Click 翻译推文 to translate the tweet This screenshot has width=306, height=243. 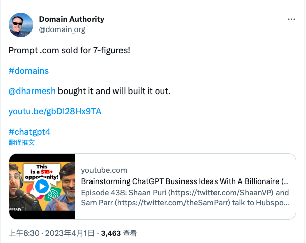22,142
